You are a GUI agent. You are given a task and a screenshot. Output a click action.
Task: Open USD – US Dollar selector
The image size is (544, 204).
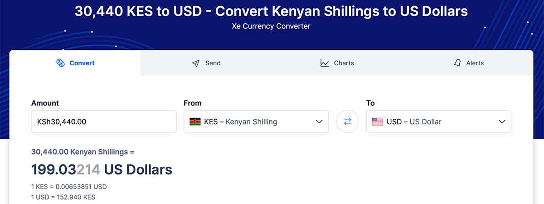(x=439, y=121)
